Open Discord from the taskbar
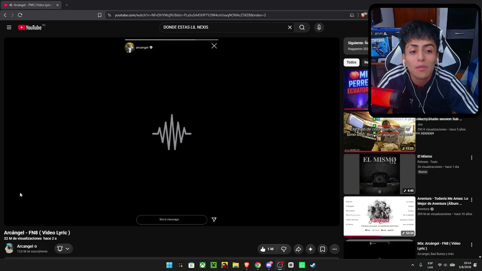The height and width of the screenshot is (271, 482). click(269, 265)
